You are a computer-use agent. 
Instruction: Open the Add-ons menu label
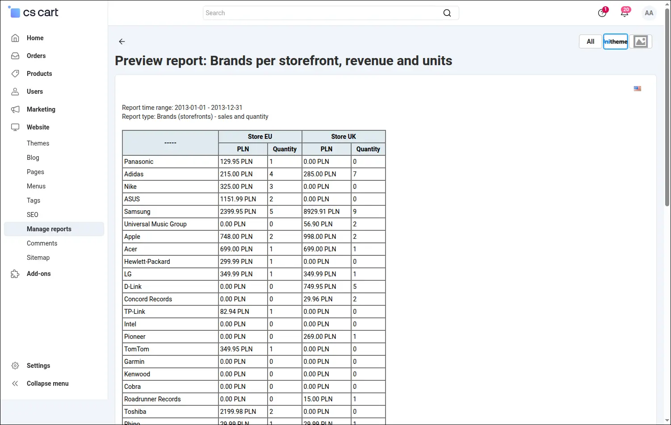(39, 274)
